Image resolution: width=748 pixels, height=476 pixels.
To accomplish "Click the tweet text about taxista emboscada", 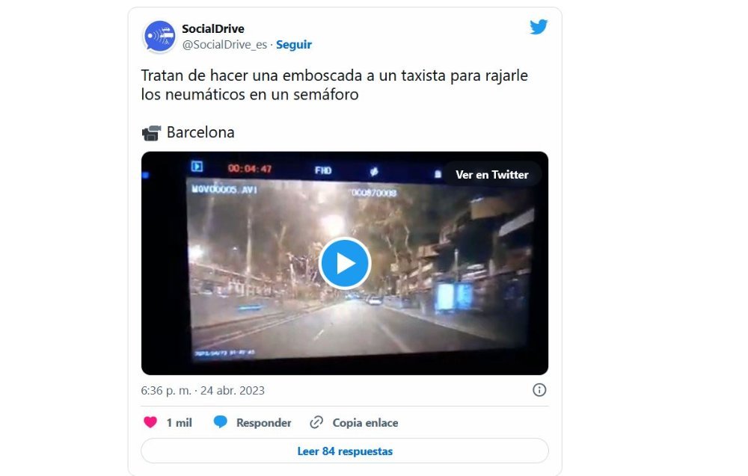I will point(334,84).
